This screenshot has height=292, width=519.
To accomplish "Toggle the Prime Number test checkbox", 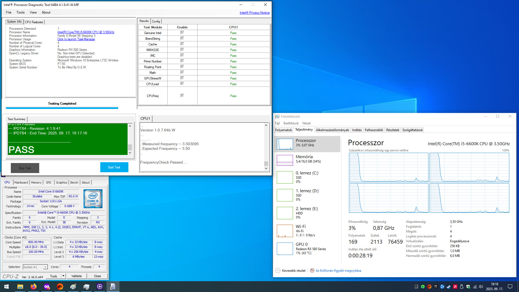I will (182, 61).
